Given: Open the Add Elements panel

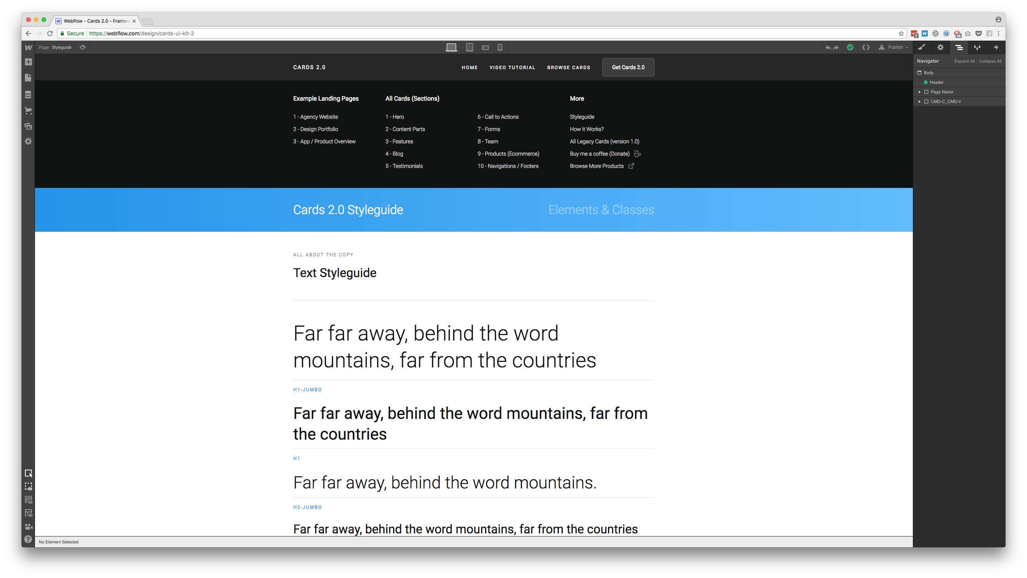Looking at the screenshot, I should pos(28,62).
